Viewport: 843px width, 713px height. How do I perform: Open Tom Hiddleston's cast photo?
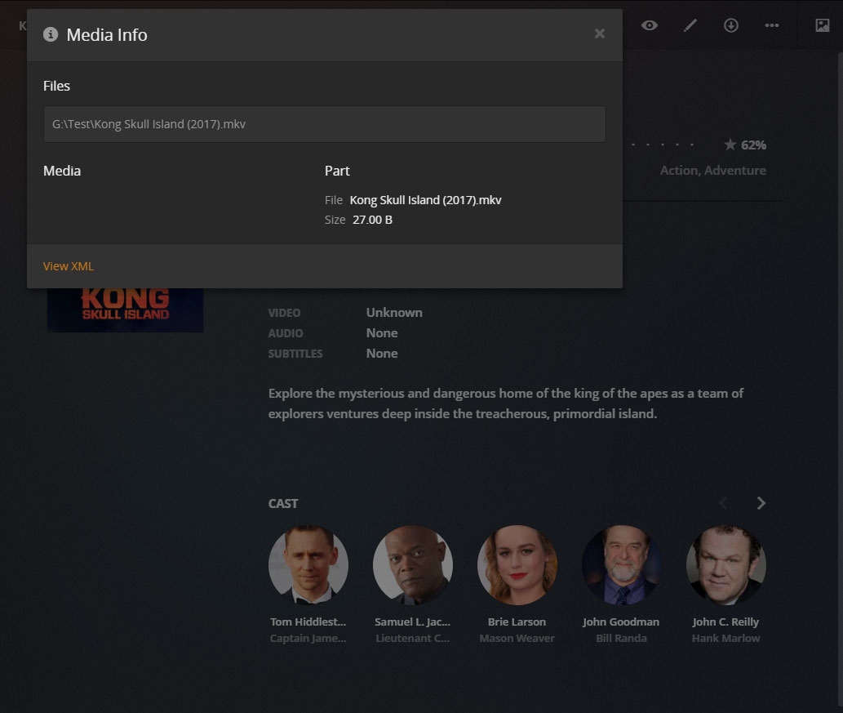308,565
